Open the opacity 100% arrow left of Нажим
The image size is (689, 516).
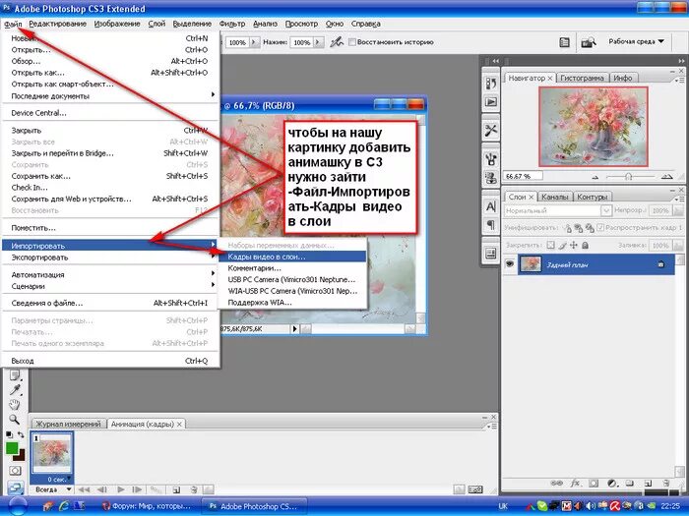click(254, 42)
